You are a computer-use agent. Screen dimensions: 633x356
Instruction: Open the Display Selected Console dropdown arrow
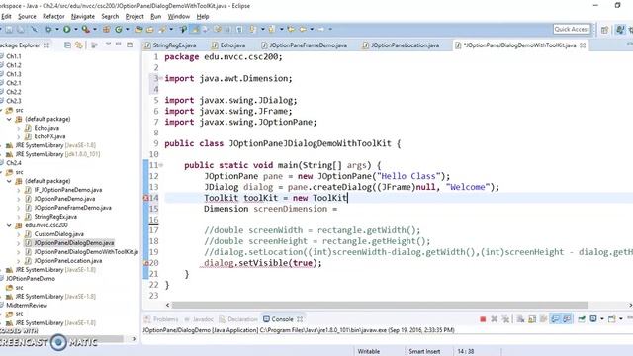[602, 318]
